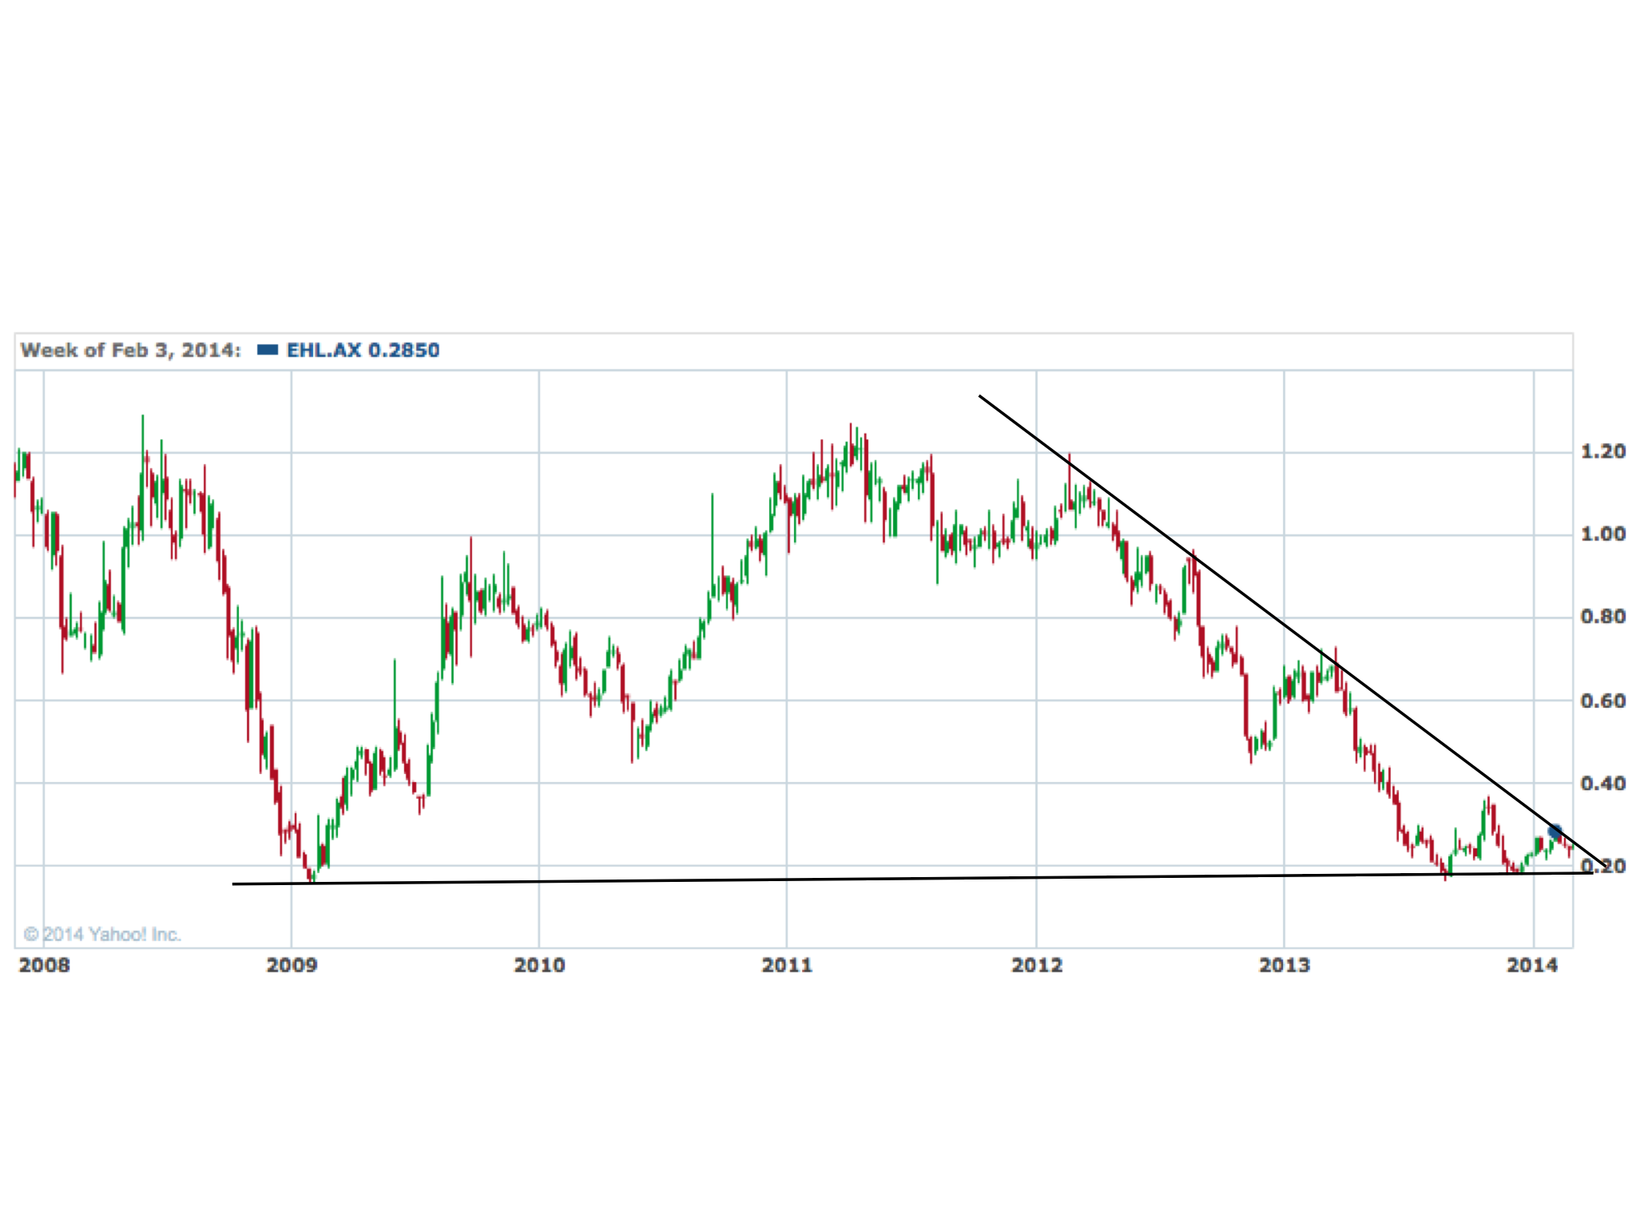Click the 1.00 price axis label
This screenshot has height=1227, width=1636.
coord(1602,534)
